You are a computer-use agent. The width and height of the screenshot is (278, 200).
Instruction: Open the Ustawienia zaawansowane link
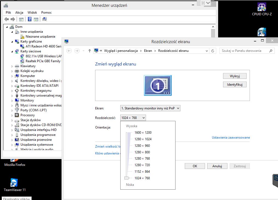point(231,137)
